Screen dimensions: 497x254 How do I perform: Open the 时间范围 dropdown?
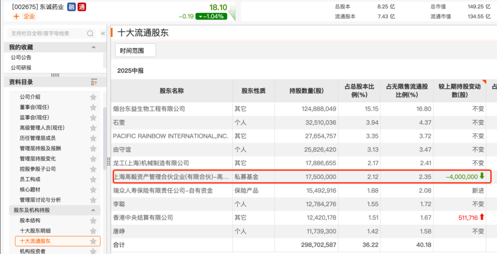(135, 51)
